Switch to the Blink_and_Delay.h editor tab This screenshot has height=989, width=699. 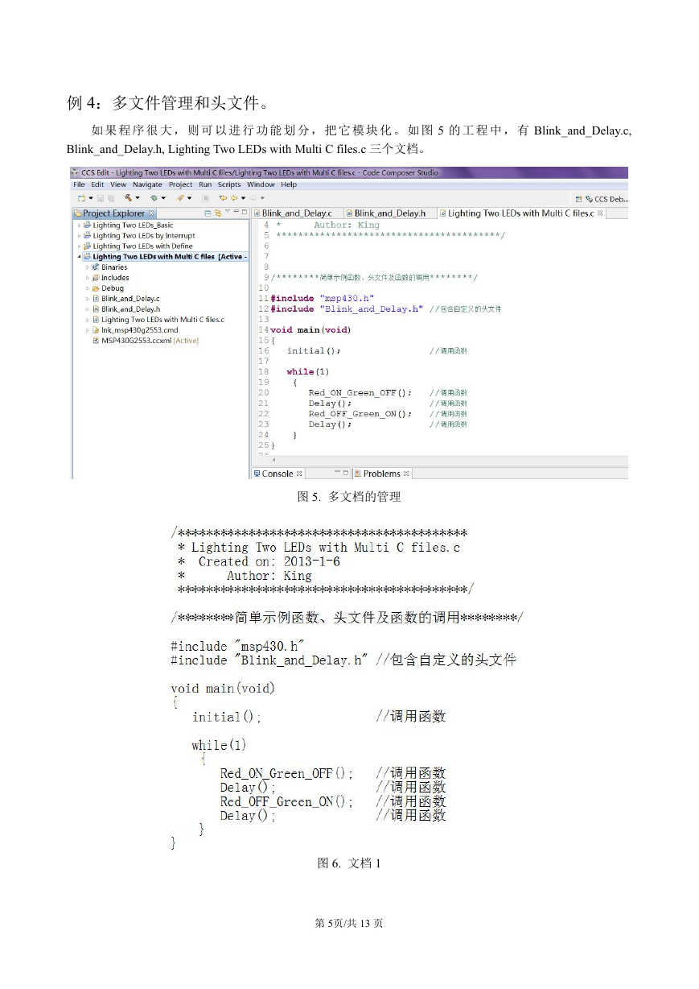tap(390, 213)
